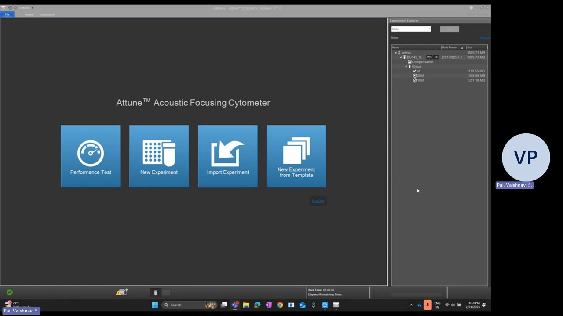Click the WS badge on DU145_S experiment
Screen dimensions: 563x316
pyautogui.click(x=429, y=57)
